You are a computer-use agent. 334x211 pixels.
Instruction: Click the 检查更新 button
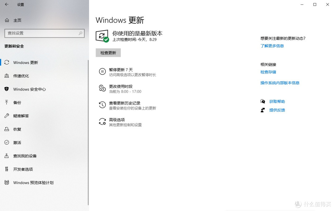(x=108, y=53)
